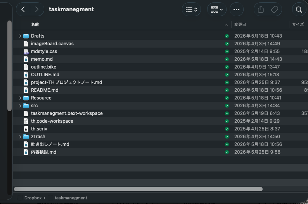Select the src folder icon
This screenshot has height=204, width=308.
(x=26, y=106)
